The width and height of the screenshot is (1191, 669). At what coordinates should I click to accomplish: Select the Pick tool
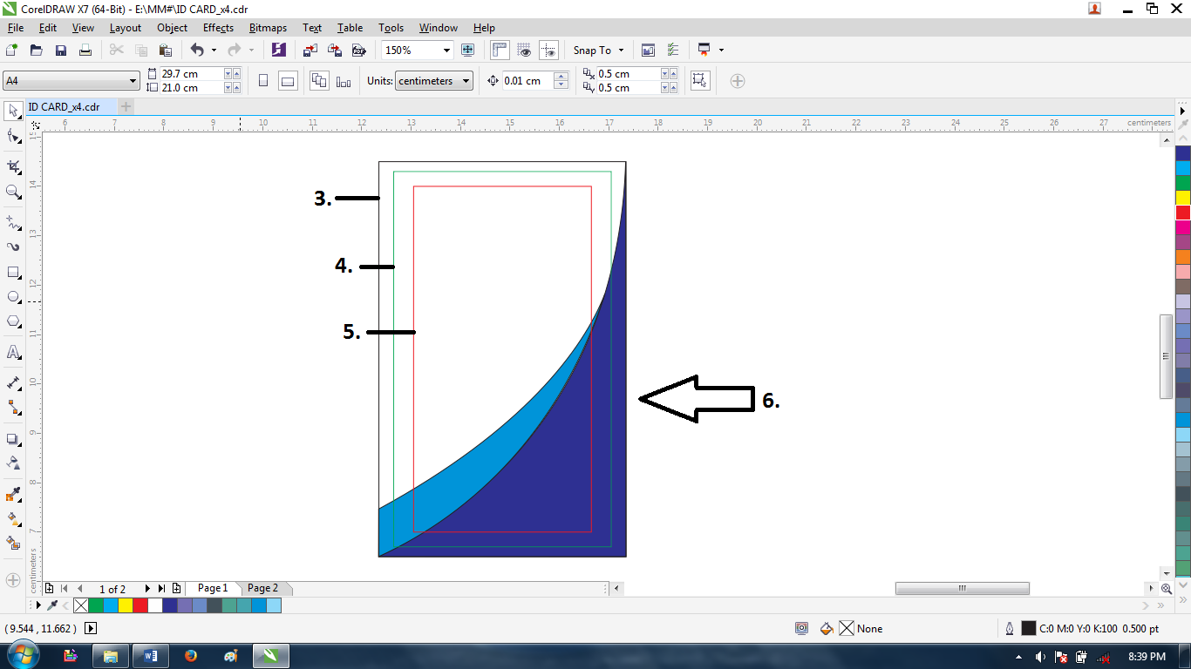pyautogui.click(x=12, y=111)
